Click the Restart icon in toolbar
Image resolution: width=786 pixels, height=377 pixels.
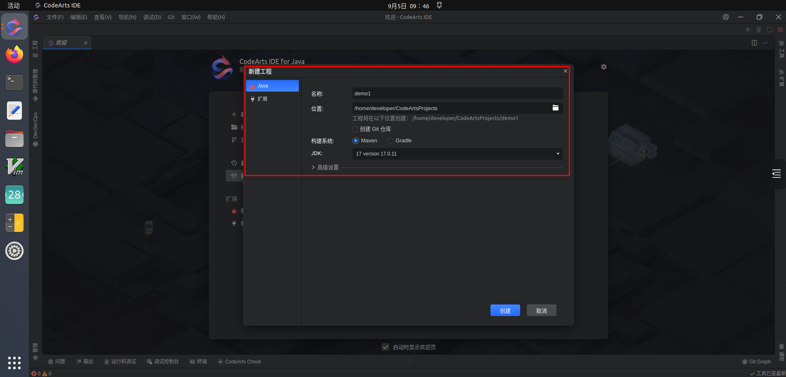[770, 30]
